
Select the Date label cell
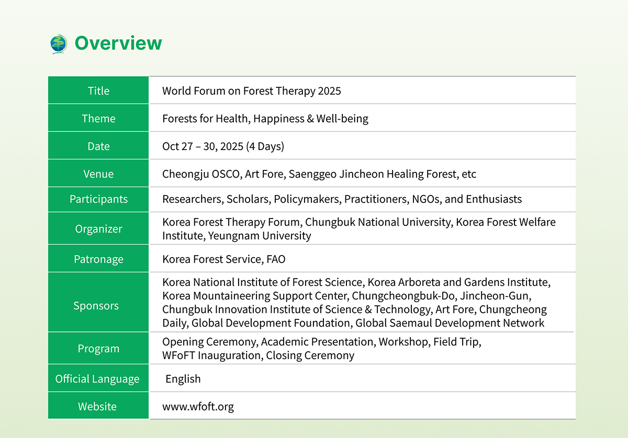(98, 146)
